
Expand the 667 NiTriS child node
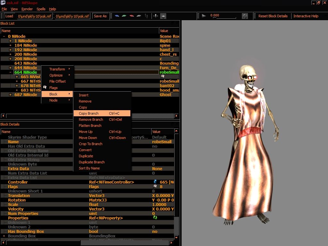pyautogui.click(x=17, y=81)
